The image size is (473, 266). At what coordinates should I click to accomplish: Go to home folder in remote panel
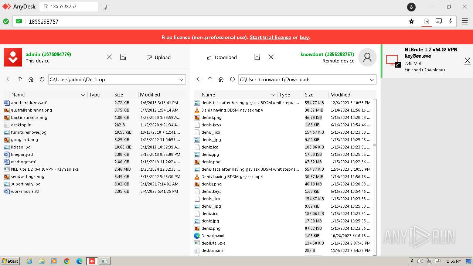221,79
